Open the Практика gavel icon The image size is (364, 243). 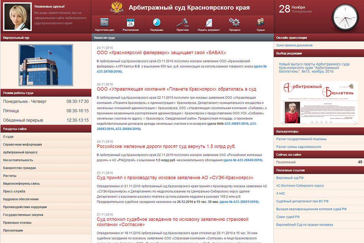[x=182, y=23]
